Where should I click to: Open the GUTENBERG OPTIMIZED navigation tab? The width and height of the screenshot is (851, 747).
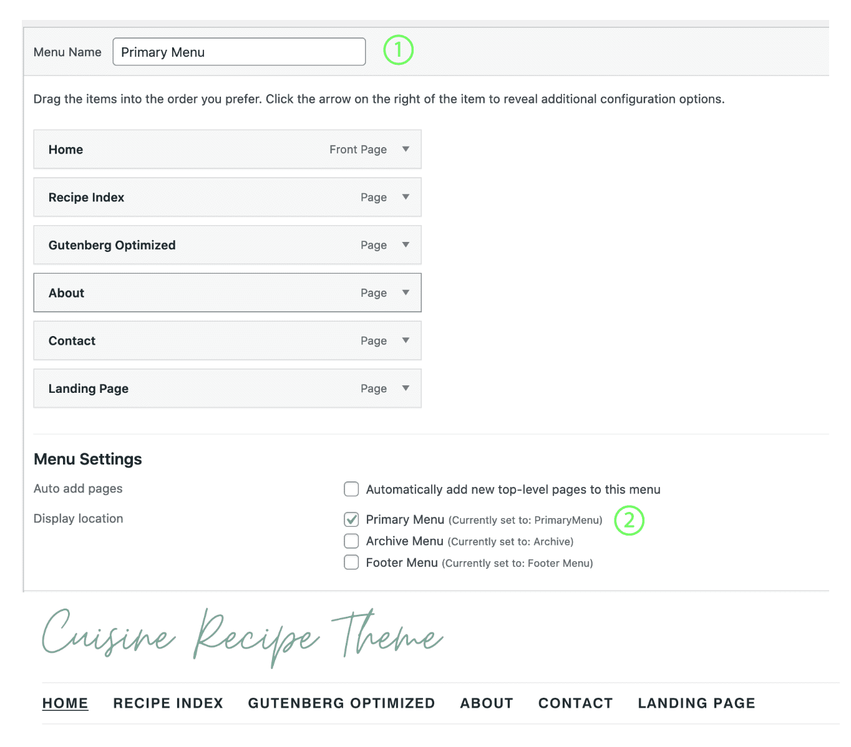[341, 703]
